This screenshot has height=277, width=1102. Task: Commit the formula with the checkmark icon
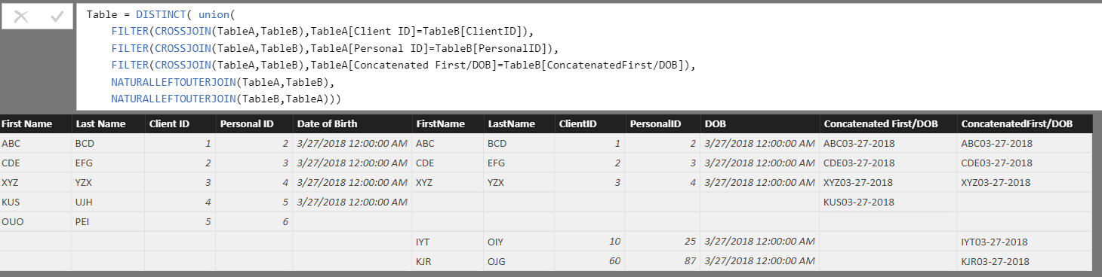pos(57,16)
